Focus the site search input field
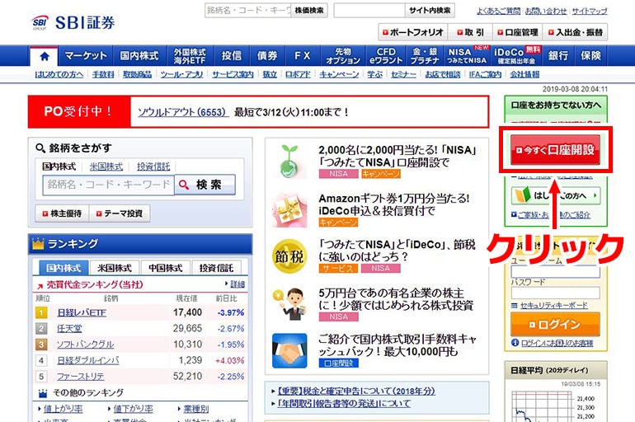Screen dimensions: 635x422 [369, 11]
